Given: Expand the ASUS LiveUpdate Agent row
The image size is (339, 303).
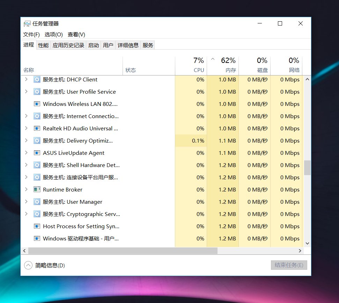Looking at the screenshot, I should click(x=26, y=153).
